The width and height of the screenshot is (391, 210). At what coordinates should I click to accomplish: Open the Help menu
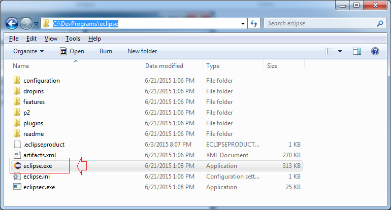coord(94,39)
